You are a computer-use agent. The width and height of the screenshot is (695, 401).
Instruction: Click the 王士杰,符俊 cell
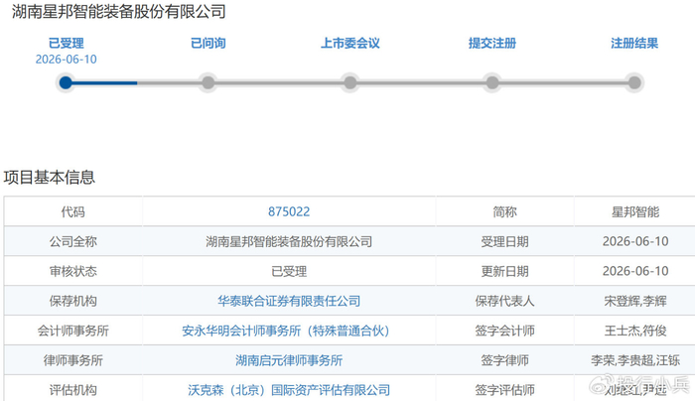point(635,331)
